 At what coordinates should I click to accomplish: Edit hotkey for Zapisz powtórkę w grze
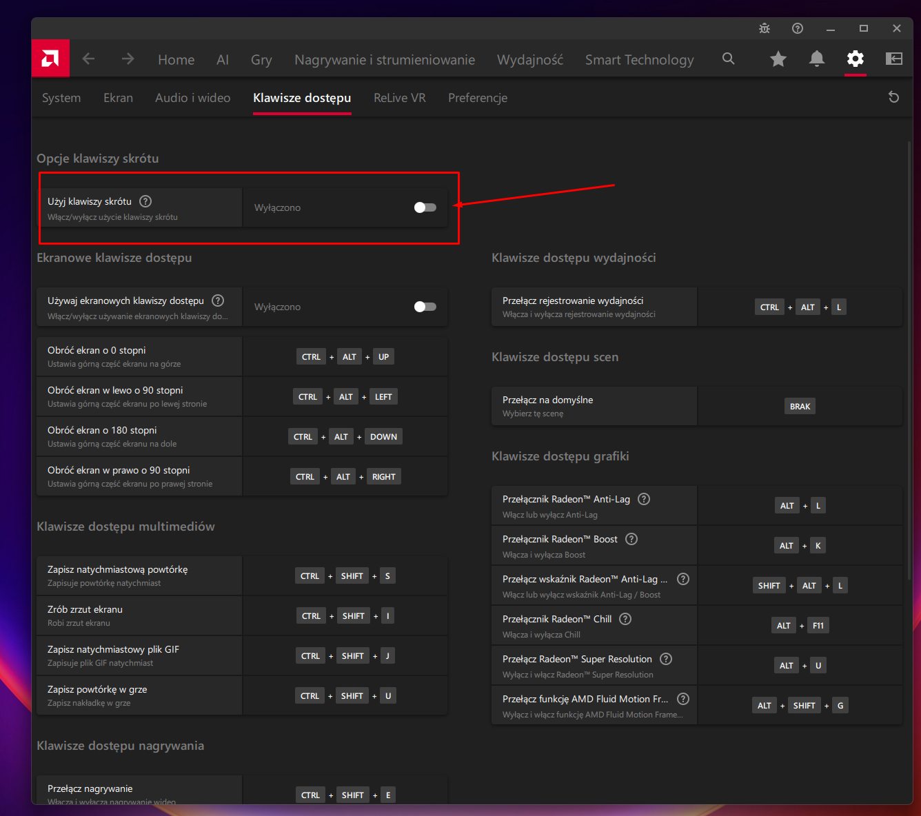[345, 696]
